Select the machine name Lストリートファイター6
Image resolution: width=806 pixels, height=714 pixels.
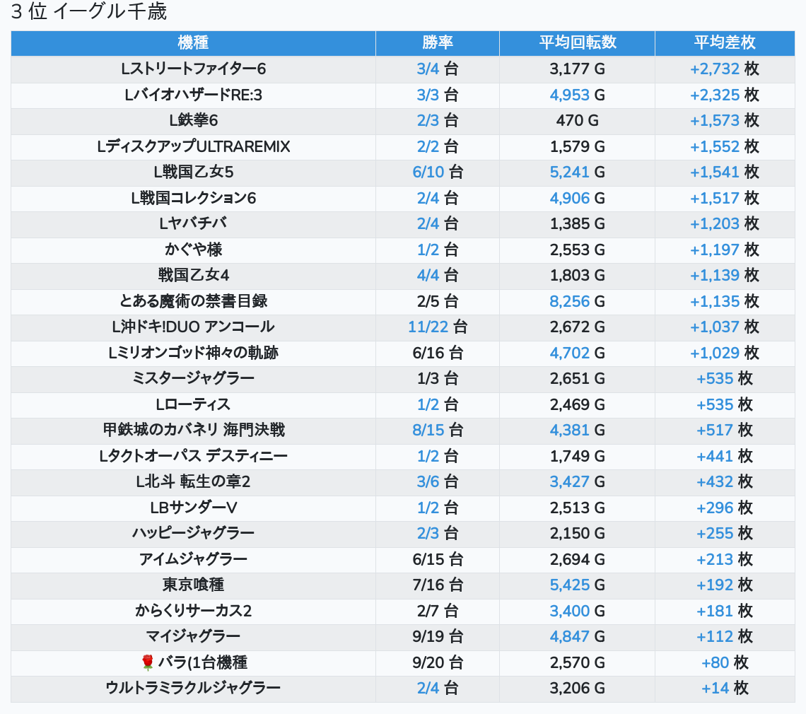click(193, 69)
